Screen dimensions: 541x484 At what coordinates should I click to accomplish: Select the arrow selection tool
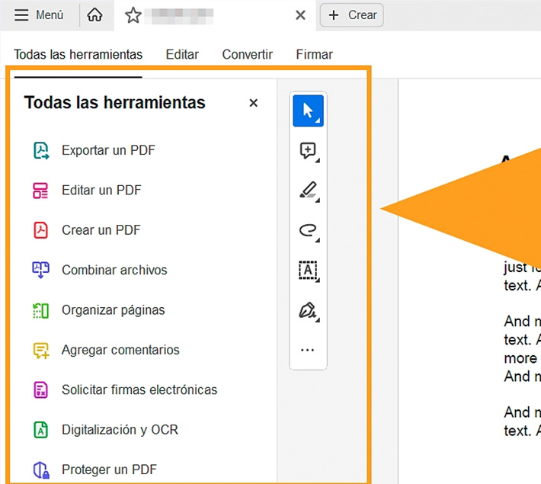point(308,111)
